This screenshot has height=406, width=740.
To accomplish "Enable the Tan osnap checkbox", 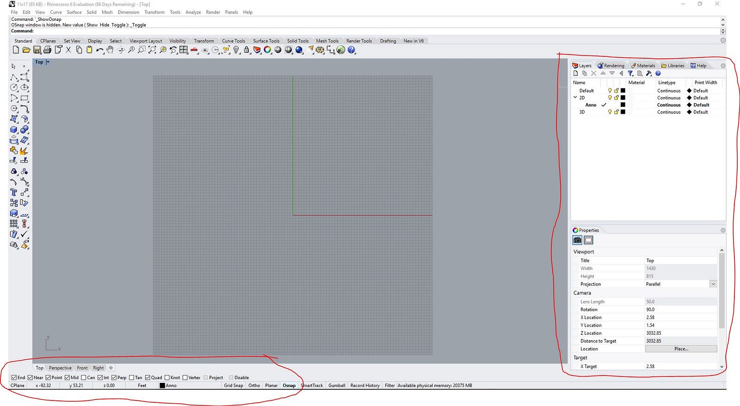I will click(x=131, y=377).
